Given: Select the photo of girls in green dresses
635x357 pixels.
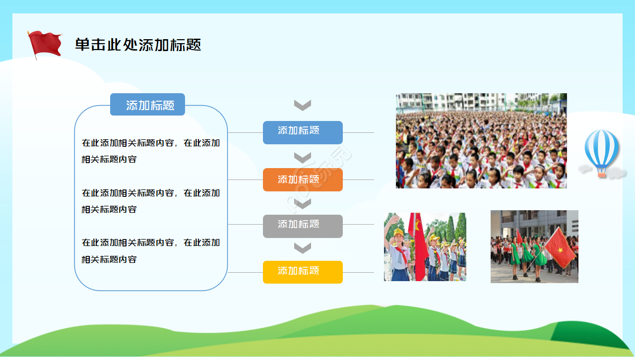Looking at the screenshot, I should pyautogui.click(x=534, y=246).
